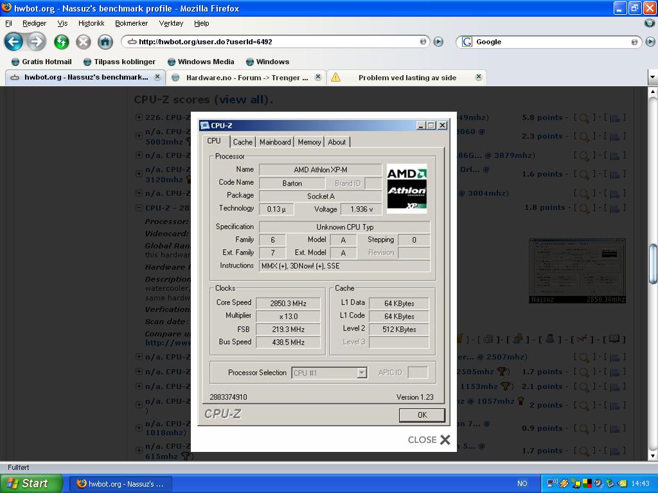This screenshot has width=658, height=493.
Task: Click the Stop loading icon
Action: point(84,42)
